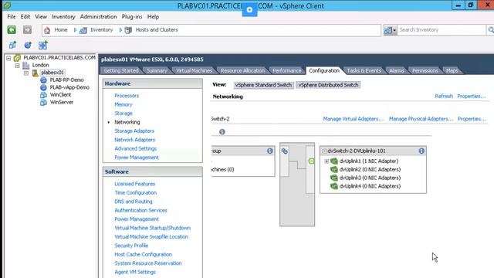The image size is (494, 278).
Task: Click the Add Host toolbar icon
Action: pyautogui.click(x=43, y=45)
